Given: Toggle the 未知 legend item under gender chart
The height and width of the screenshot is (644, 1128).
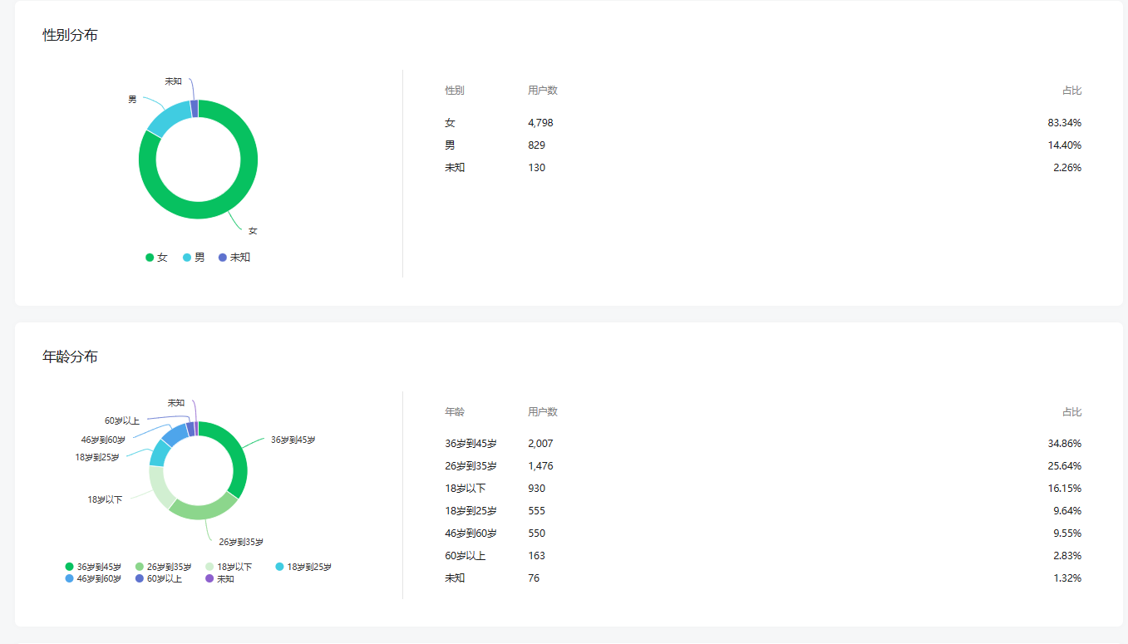Looking at the screenshot, I should (x=234, y=258).
